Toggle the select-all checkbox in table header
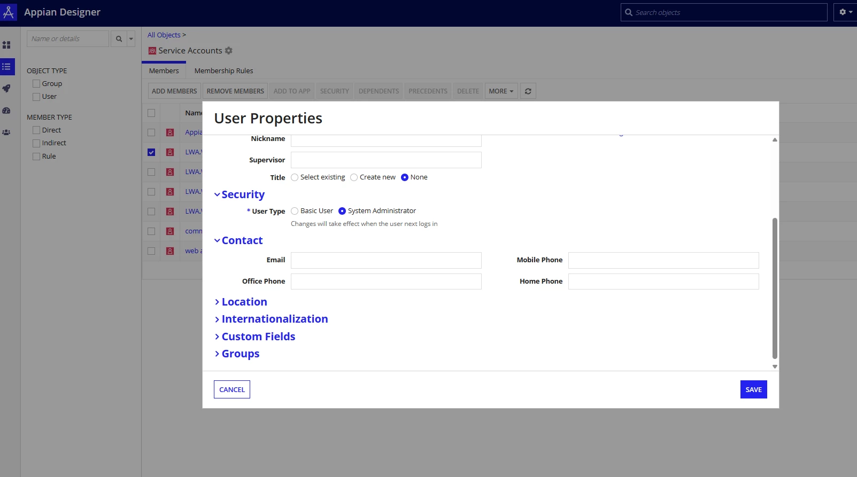The height and width of the screenshot is (477, 857). coord(151,113)
